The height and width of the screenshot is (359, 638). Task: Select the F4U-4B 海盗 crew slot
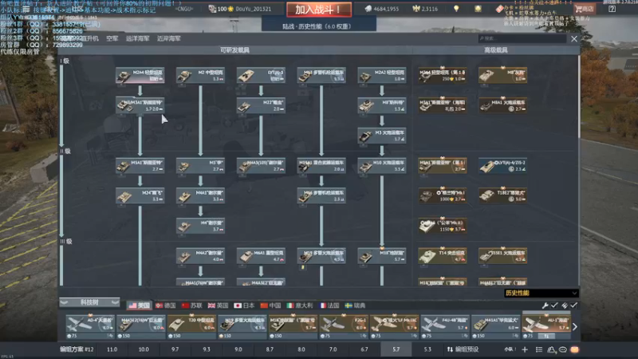(445, 327)
